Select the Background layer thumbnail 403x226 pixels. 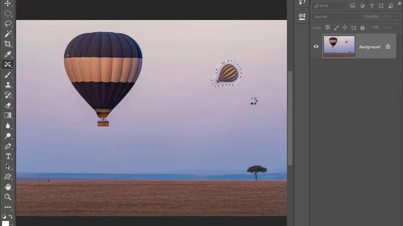(339, 46)
